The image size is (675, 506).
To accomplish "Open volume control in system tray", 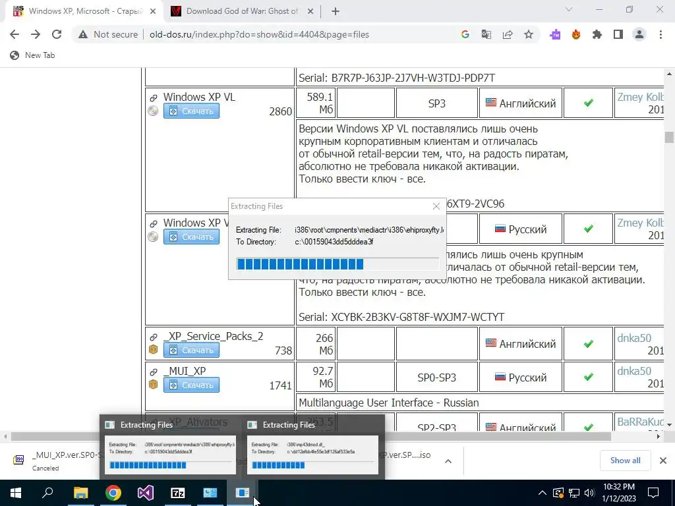I will tap(589, 493).
